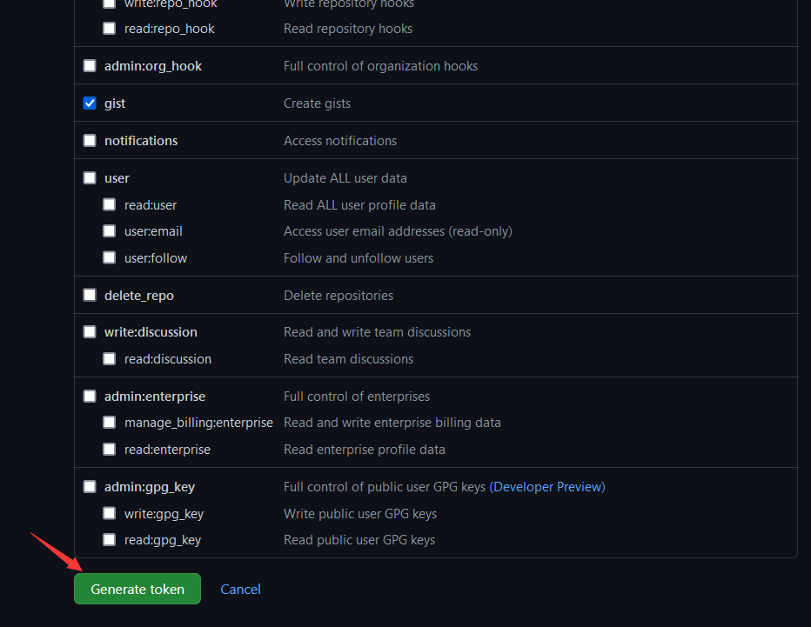Viewport: 811px width, 627px height.
Task: Check the admin:enterprise scope checkbox
Action: 90,397
